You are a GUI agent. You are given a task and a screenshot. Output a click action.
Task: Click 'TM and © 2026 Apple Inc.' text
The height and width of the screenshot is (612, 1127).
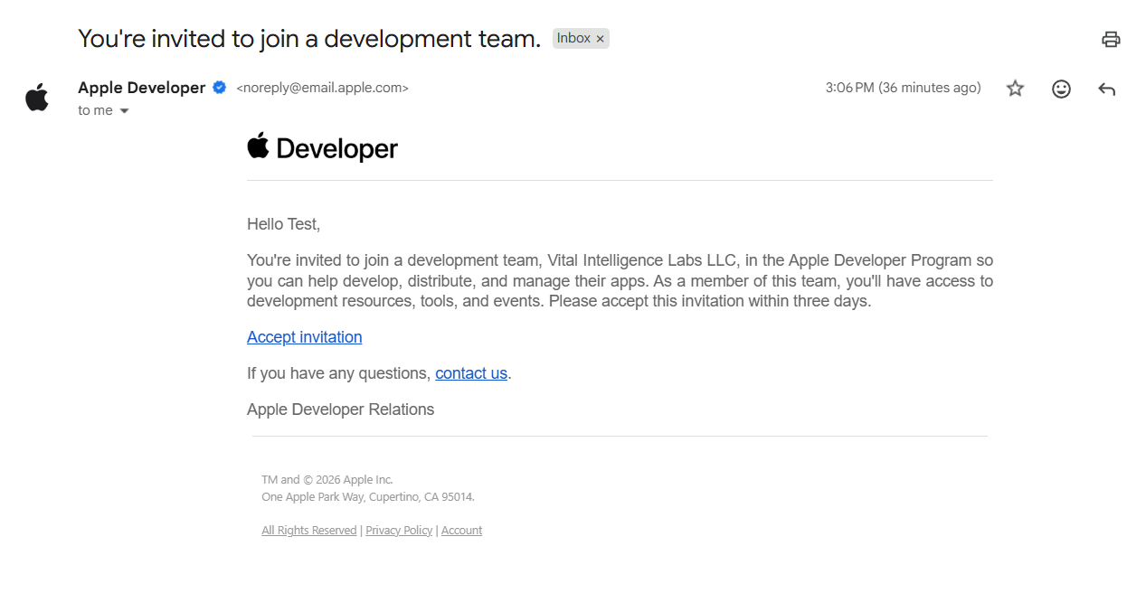[327, 480]
